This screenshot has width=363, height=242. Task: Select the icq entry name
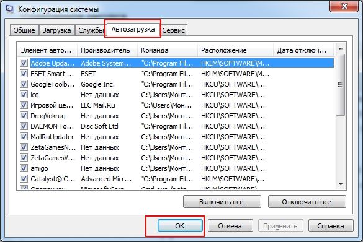pyautogui.click(x=35, y=95)
